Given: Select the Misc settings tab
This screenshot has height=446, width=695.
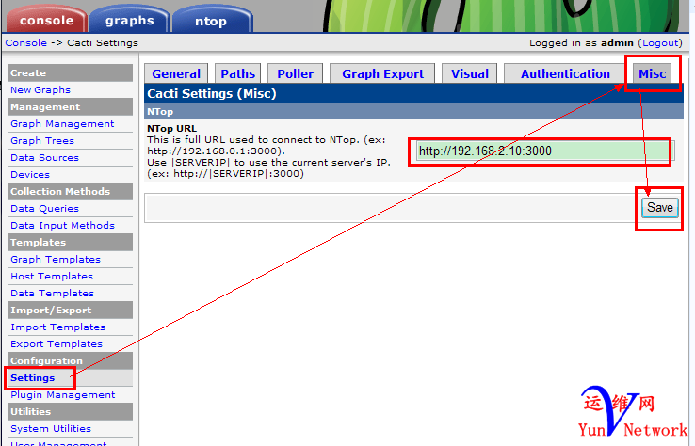Looking at the screenshot, I should point(652,73).
